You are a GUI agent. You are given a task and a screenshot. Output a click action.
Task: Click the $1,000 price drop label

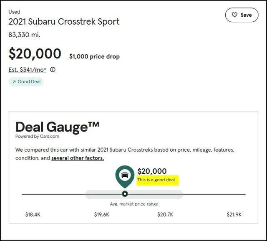[x=94, y=56]
